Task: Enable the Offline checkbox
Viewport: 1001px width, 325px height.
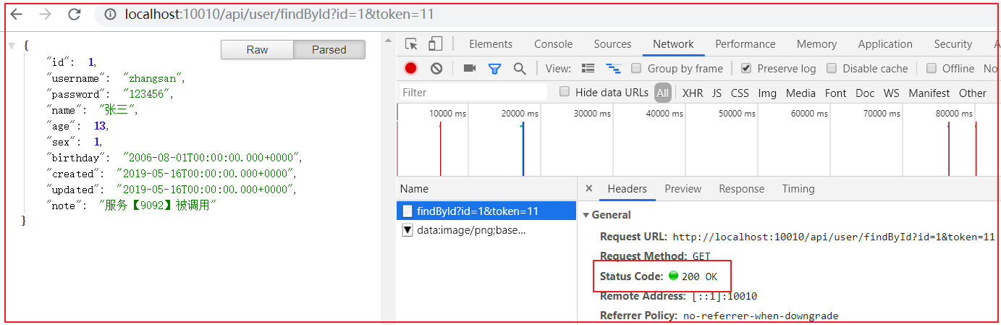Action: point(932,68)
